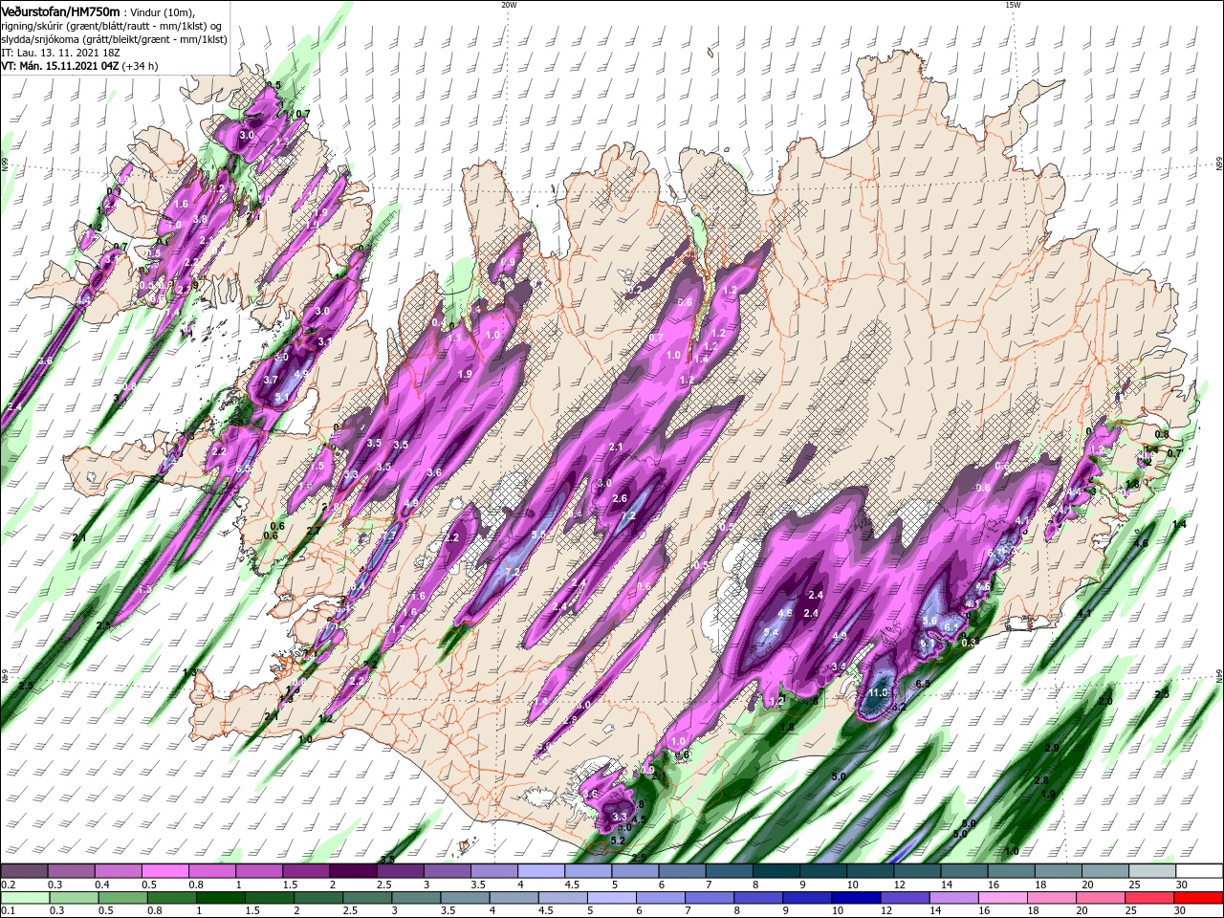The width and height of the screenshot is (1224, 918).
Task: Click the 6.5 value near the coast
Action: pos(923,684)
